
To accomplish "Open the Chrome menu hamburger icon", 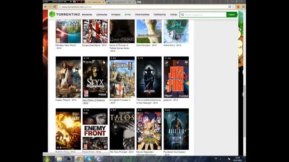I will pyautogui.click(x=243, y=7).
